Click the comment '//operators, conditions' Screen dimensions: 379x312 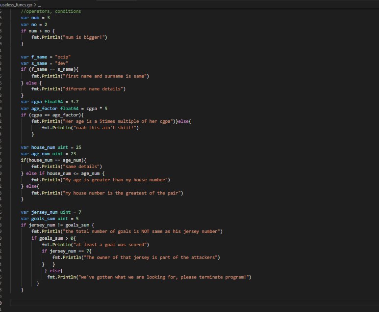pos(51,11)
